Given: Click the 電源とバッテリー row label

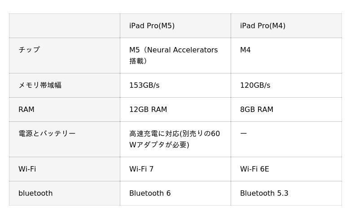Looking at the screenshot, I should (x=47, y=133).
